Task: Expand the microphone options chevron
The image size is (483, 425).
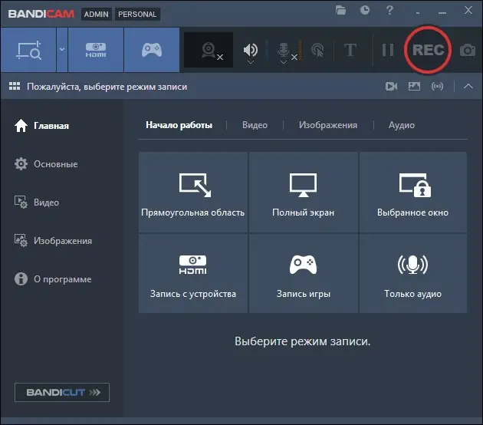Action: pyautogui.click(x=284, y=62)
